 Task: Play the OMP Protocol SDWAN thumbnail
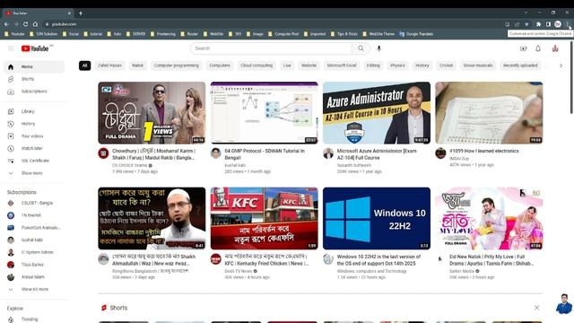pyautogui.click(x=264, y=113)
